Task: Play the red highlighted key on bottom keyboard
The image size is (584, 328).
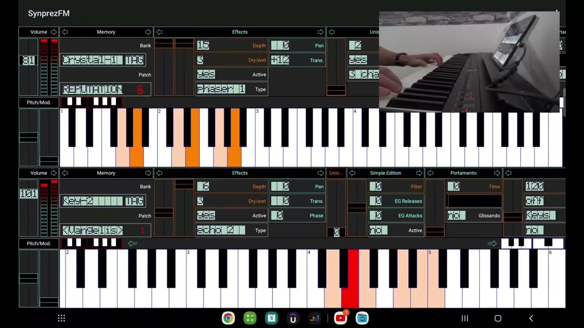Action: click(350, 279)
